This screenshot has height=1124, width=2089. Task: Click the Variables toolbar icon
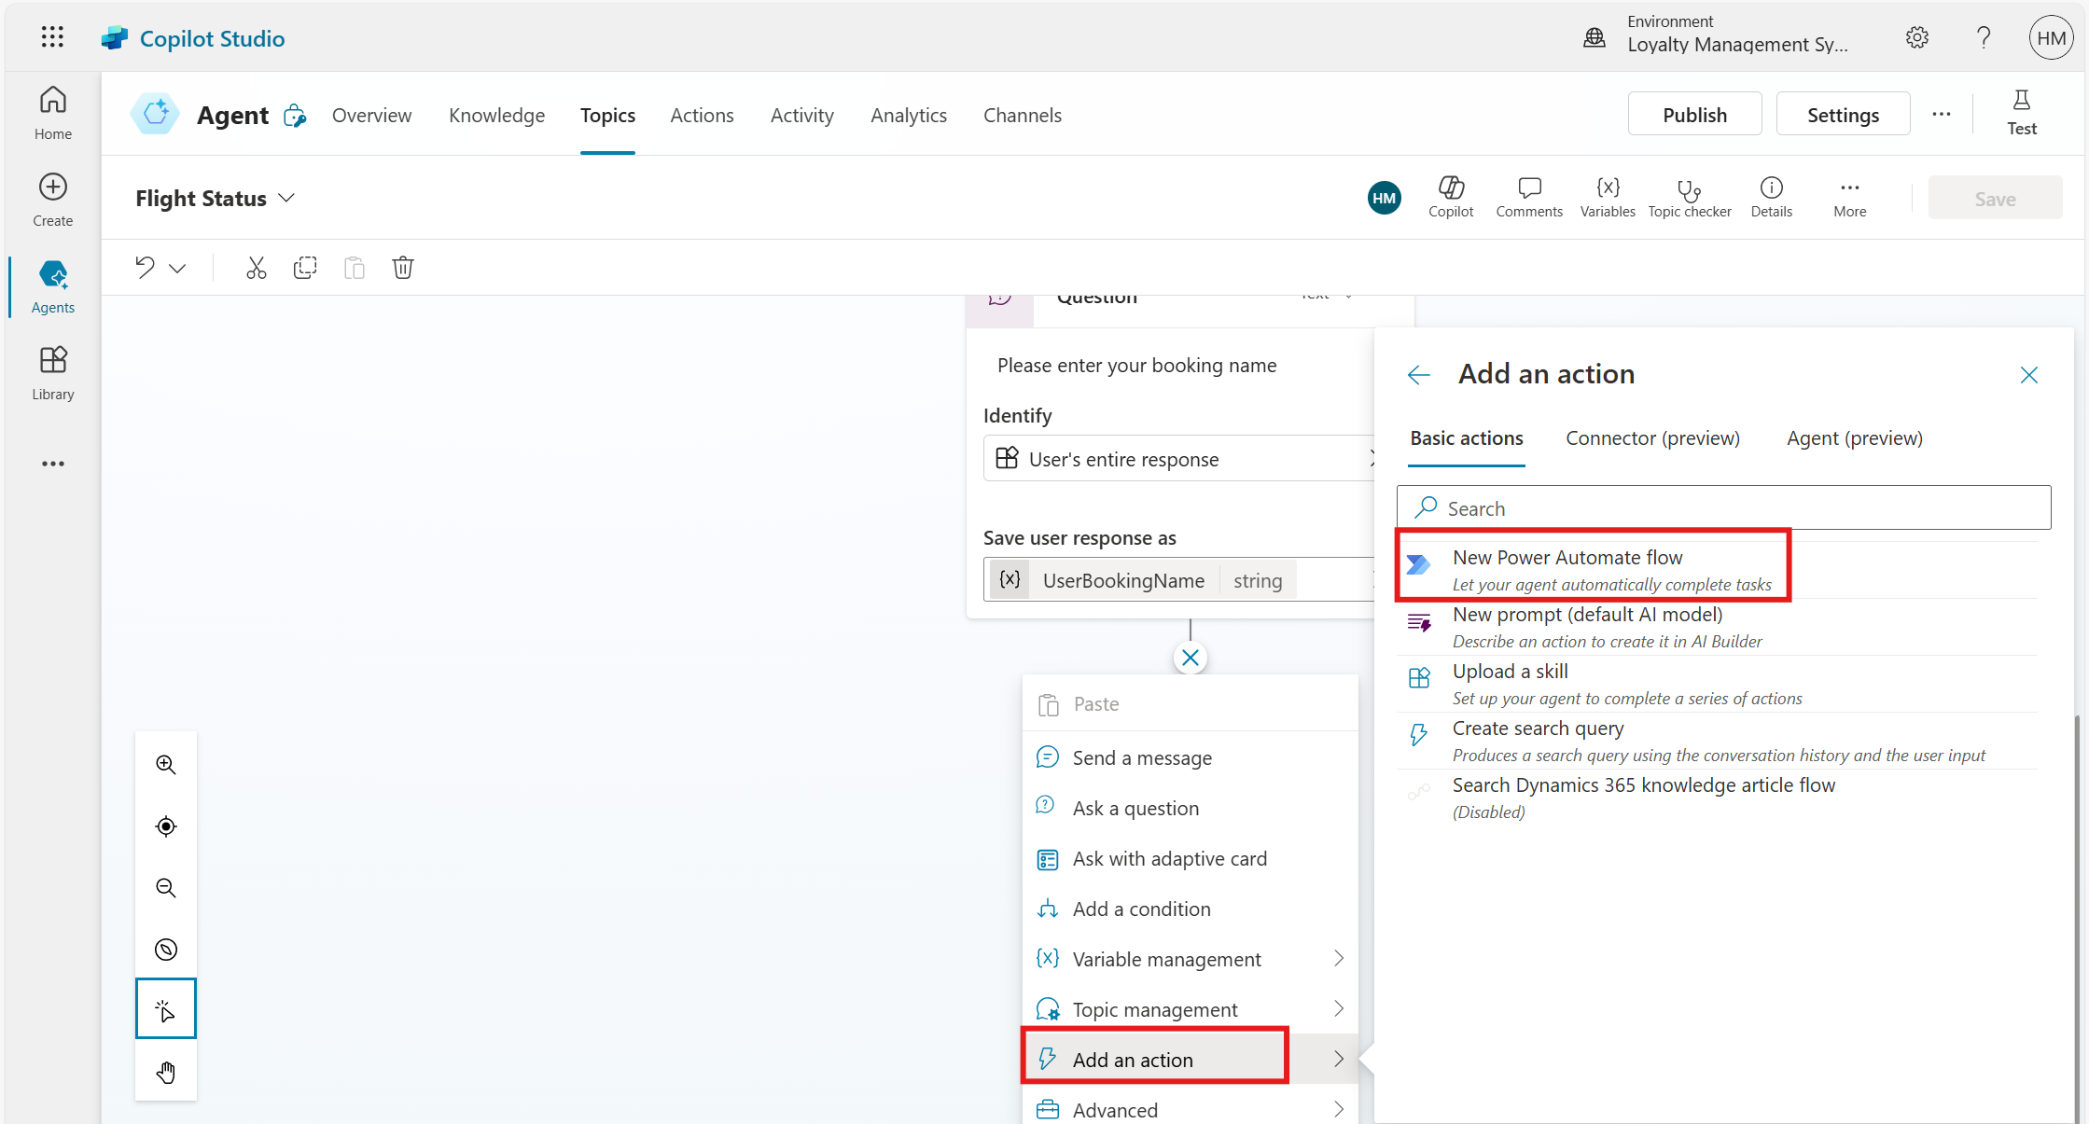coord(1607,198)
